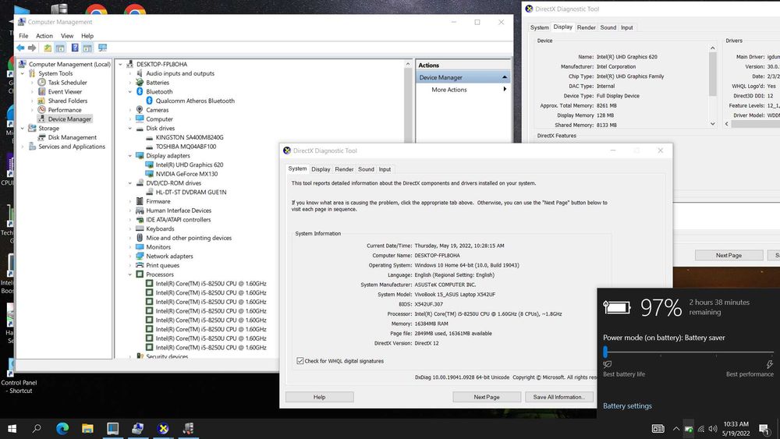Select Qualcomm Atheros Bluetooth device
Image resolution: width=780 pixels, height=439 pixels.
click(195, 101)
